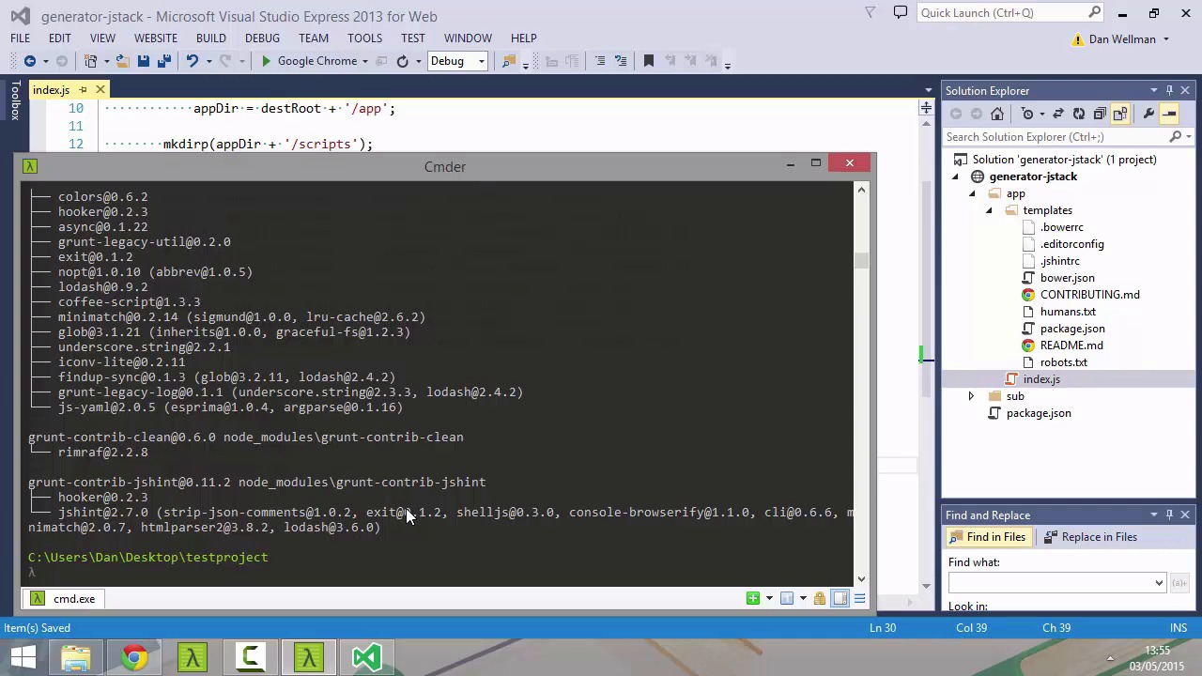1202x676 pixels.
Task: Click the Undo arrow icon
Action: (x=192, y=61)
